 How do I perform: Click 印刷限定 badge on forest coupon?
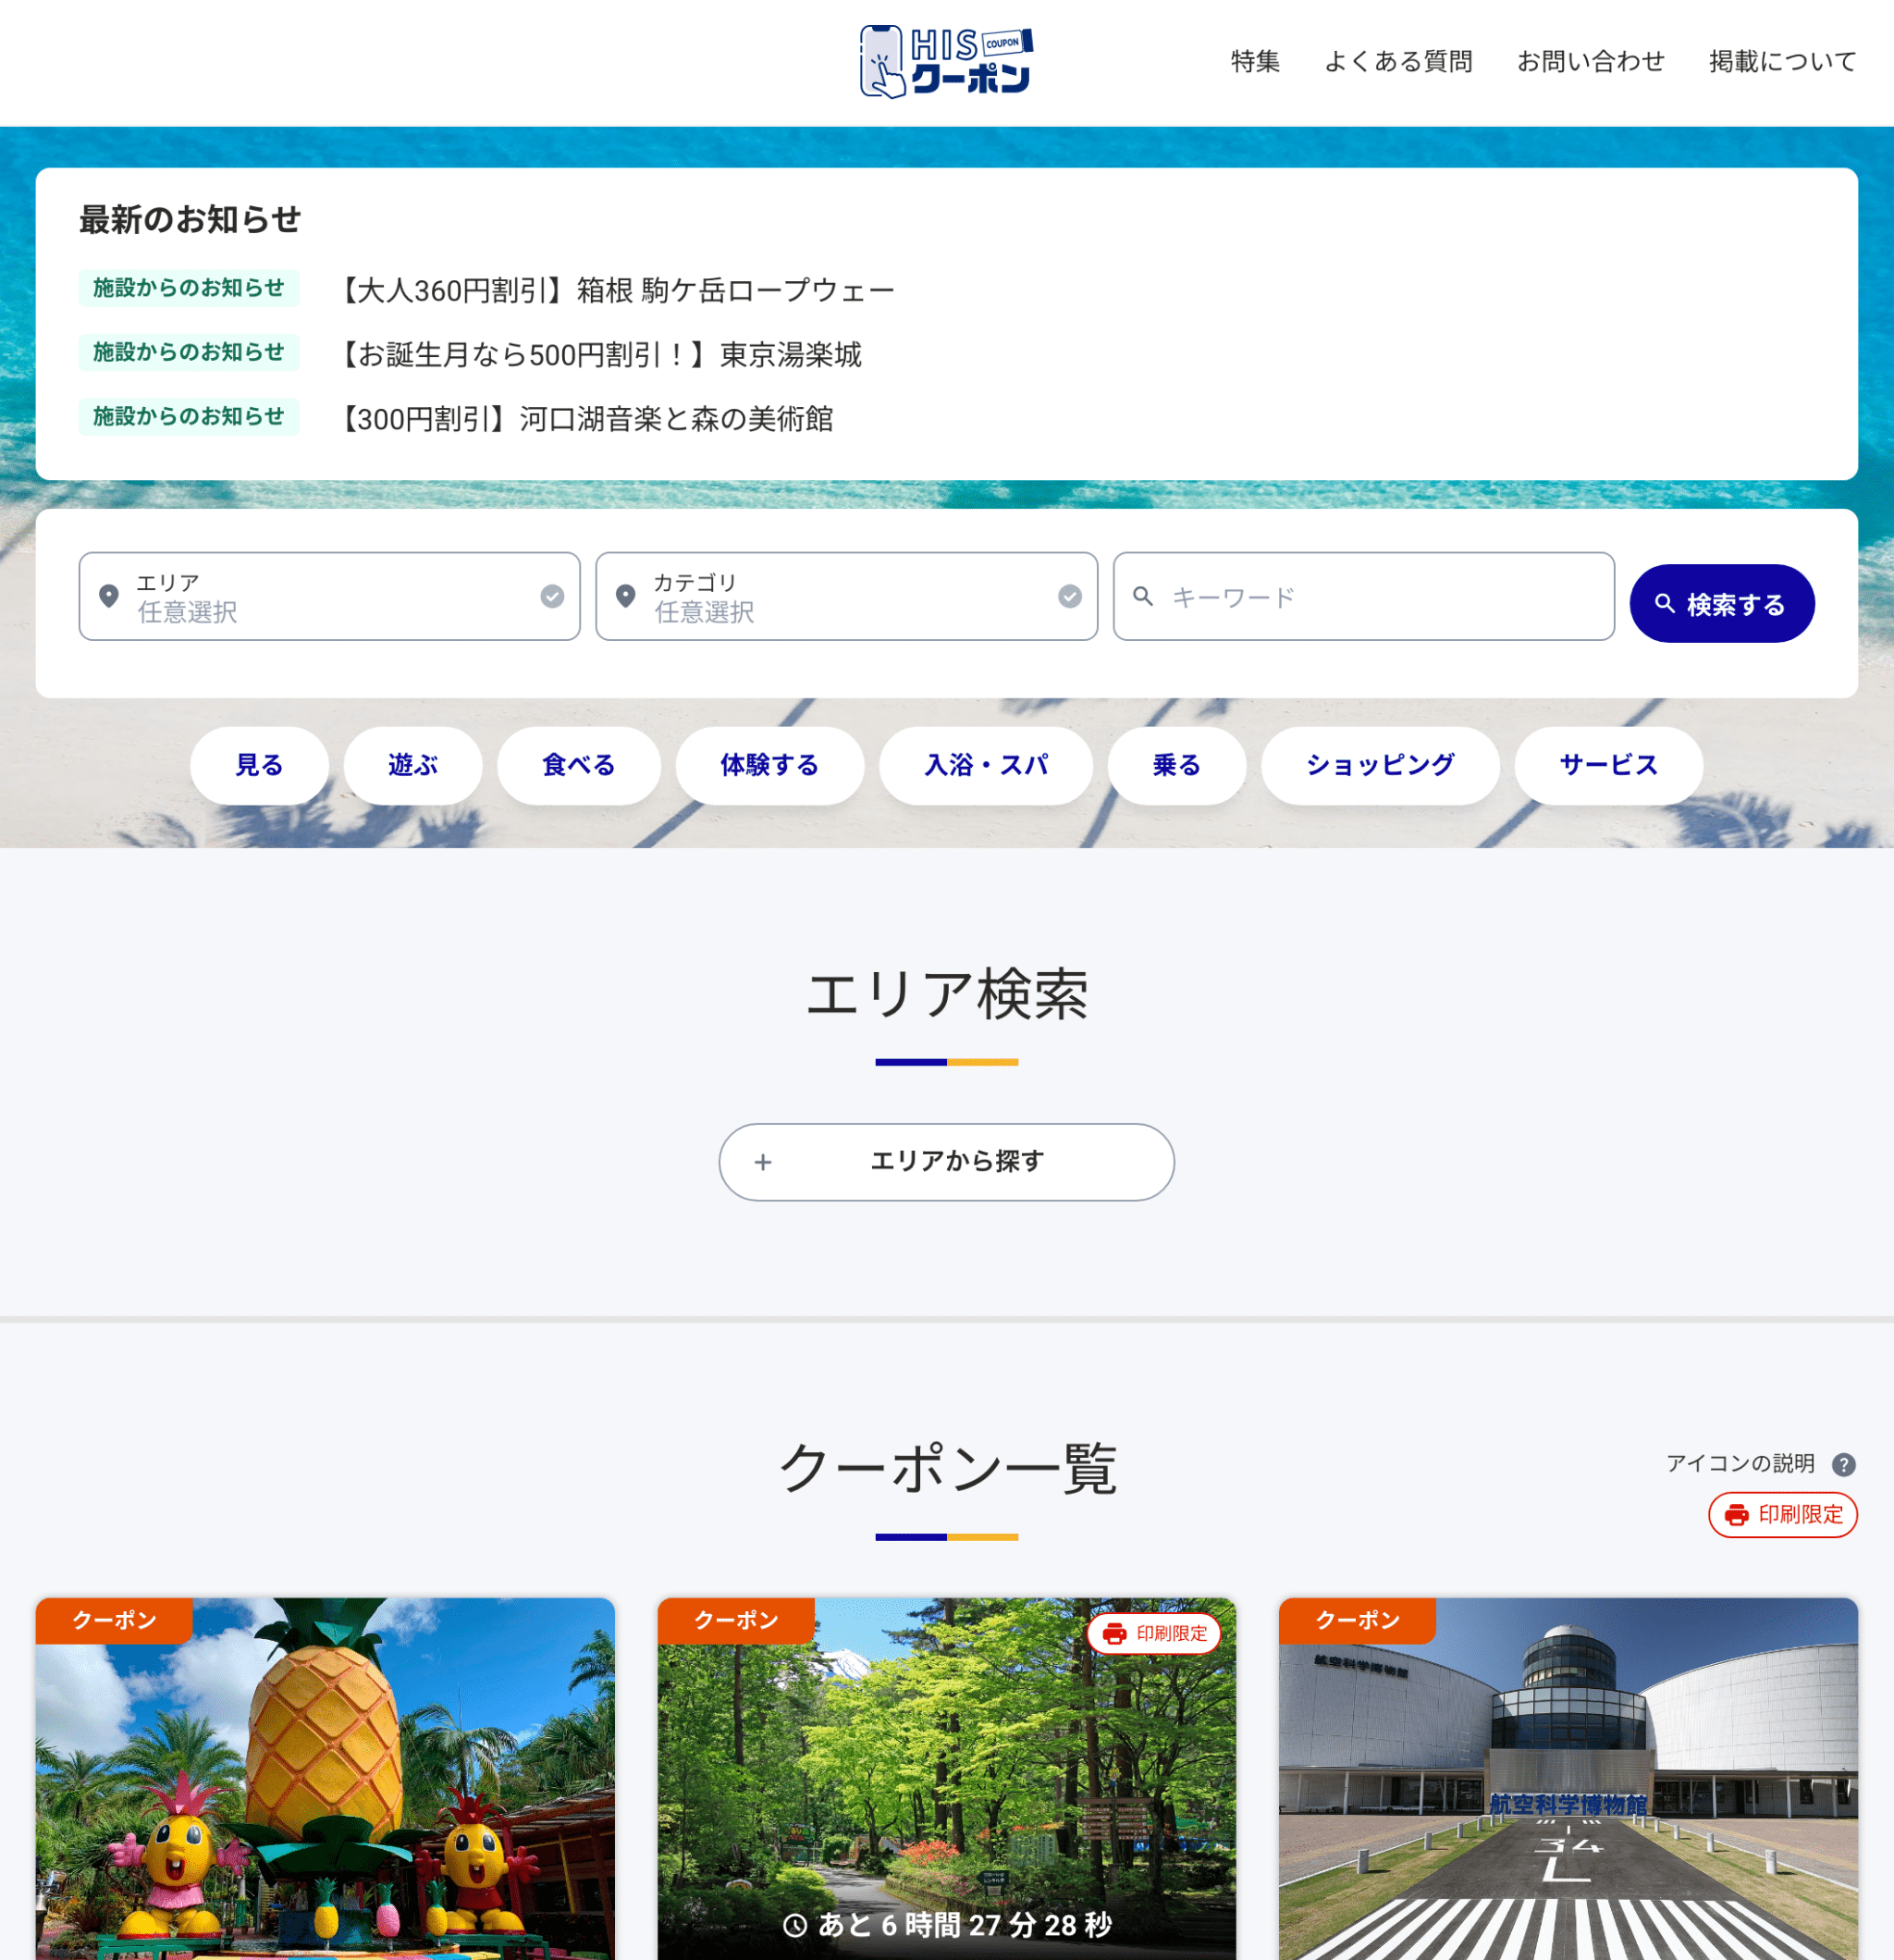click(x=1154, y=1633)
